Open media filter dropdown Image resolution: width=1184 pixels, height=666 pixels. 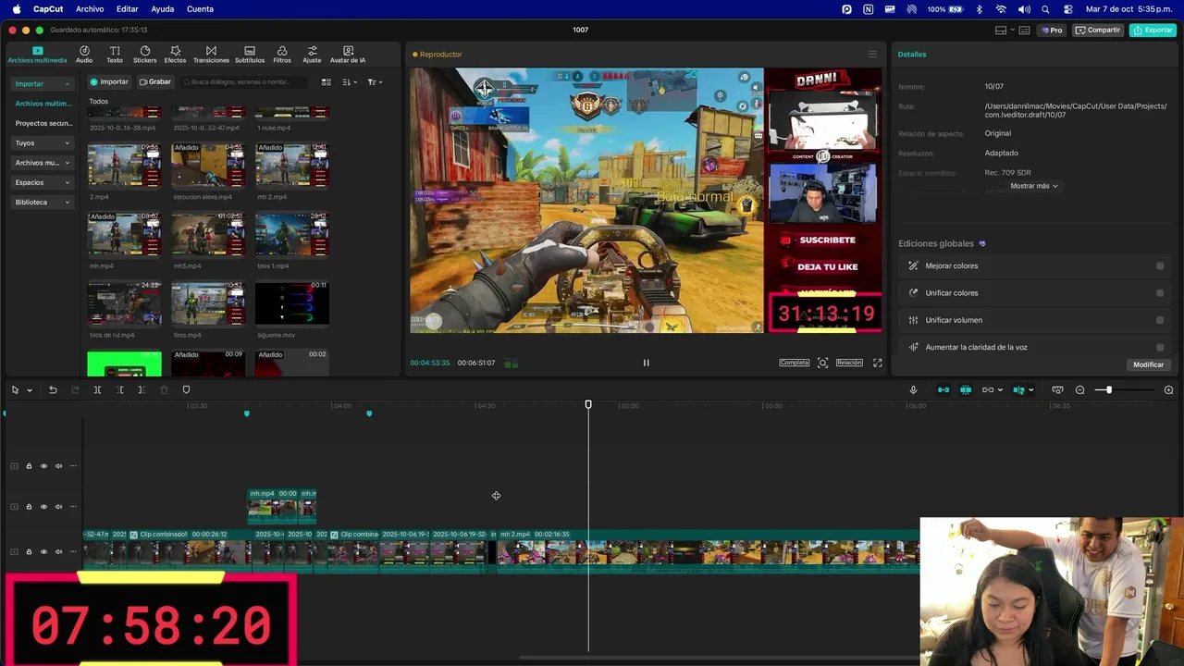pos(375,82)
